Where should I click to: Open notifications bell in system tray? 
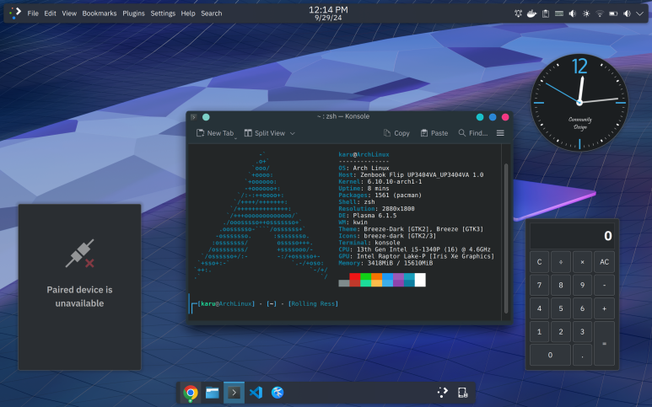click(x=518, y=13)
